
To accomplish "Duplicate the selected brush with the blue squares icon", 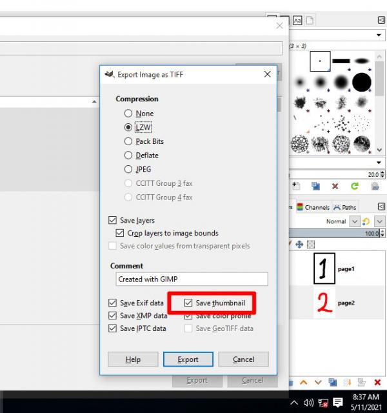I will tap(315, 186).
